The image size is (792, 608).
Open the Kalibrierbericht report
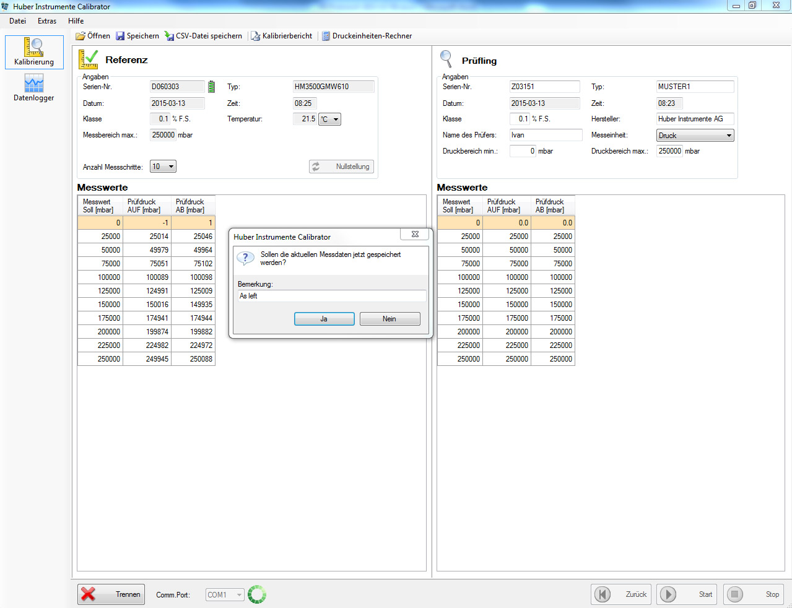pos(281,36)
